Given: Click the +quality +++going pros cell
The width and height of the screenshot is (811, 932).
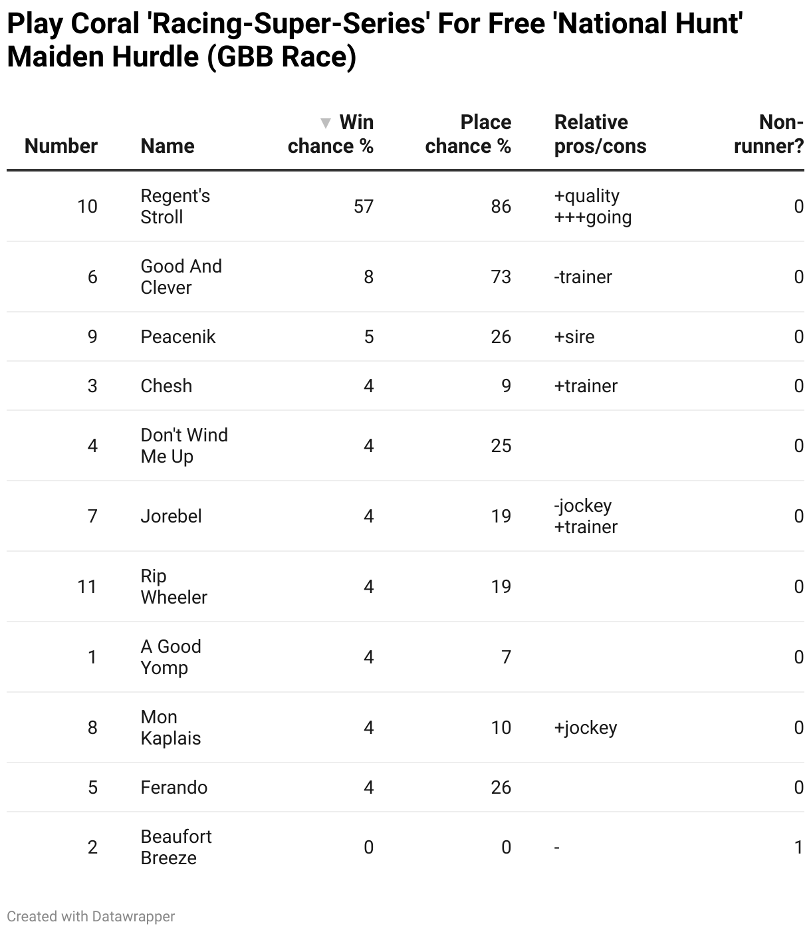Looking at the screenshot, I should pos(593,206).
